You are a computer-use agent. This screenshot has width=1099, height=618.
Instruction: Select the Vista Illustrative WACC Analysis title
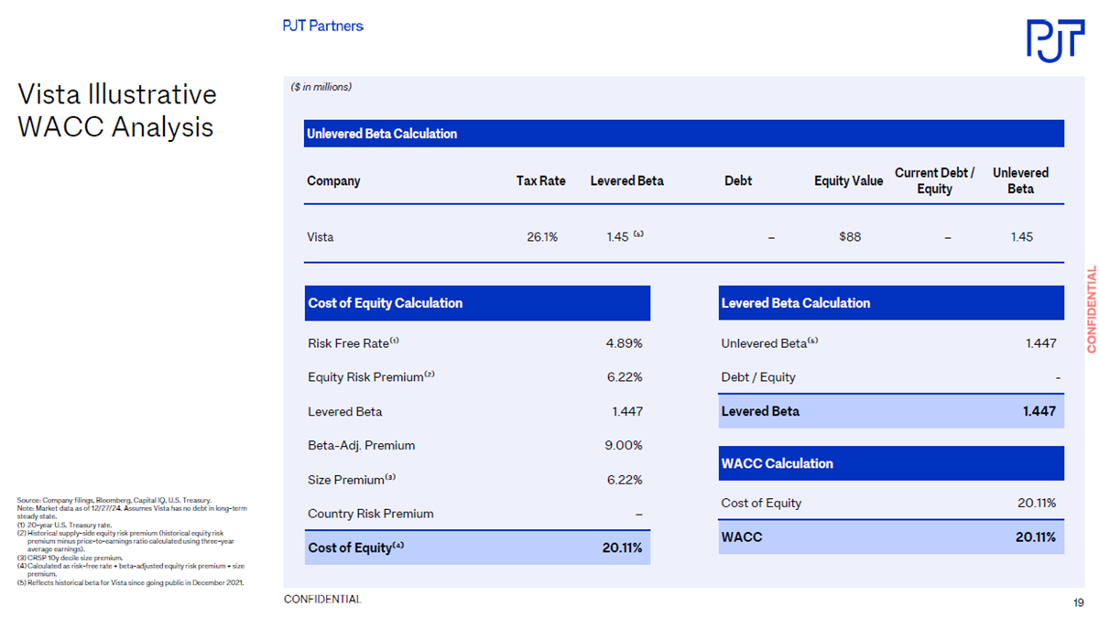[x=117, y=110]
